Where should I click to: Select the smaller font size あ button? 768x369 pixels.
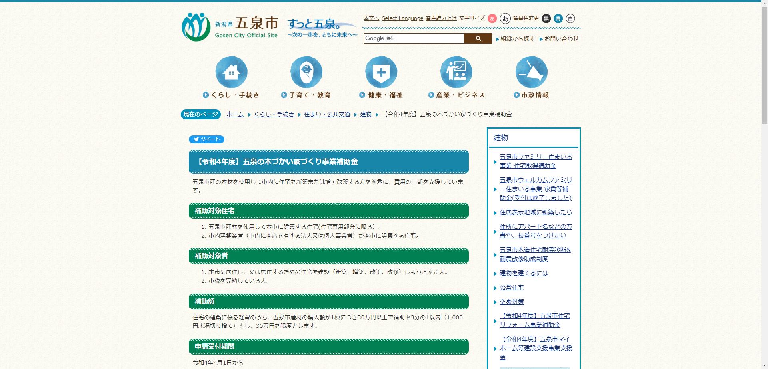point(492,18)
